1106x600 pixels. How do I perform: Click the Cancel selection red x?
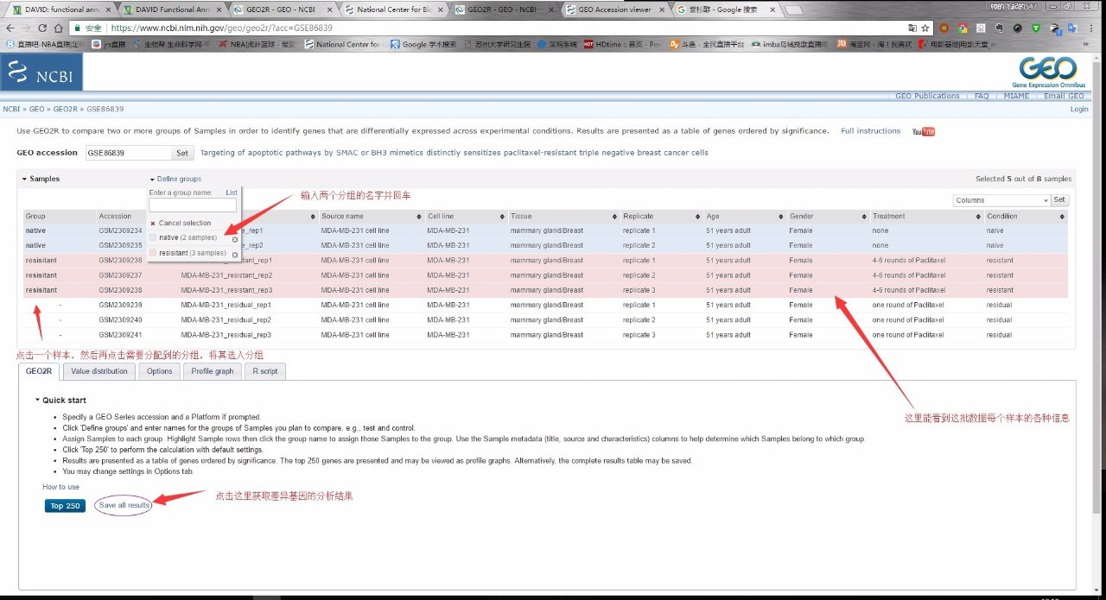coord(153,224)
